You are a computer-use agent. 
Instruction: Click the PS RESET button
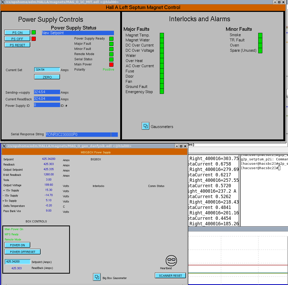pyautogui.click(x=17, y=45)
